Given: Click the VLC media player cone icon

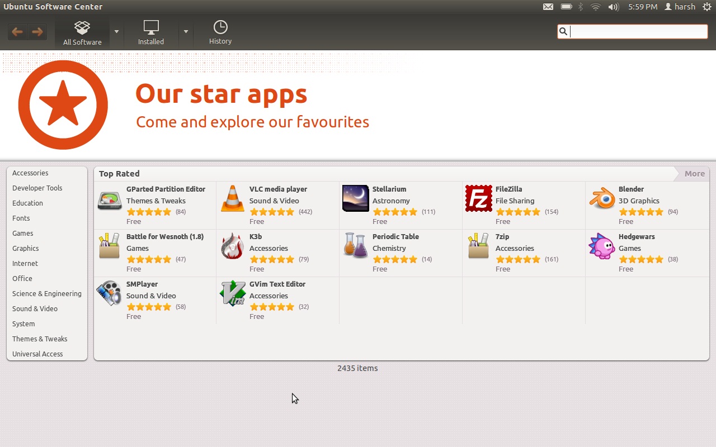Looking at the screenshot, I should point(233,199).
